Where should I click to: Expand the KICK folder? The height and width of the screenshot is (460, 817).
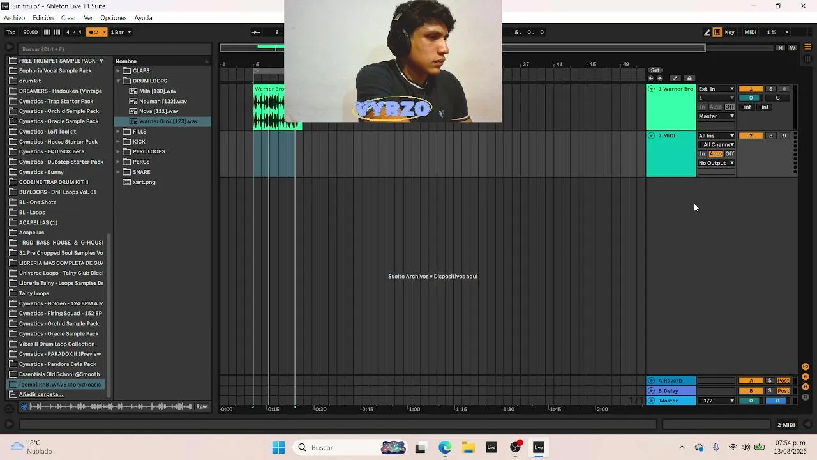coord(119,142)
